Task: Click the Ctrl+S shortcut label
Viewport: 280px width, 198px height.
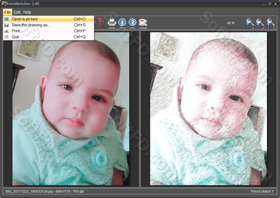Action: [x=80, y=25]
